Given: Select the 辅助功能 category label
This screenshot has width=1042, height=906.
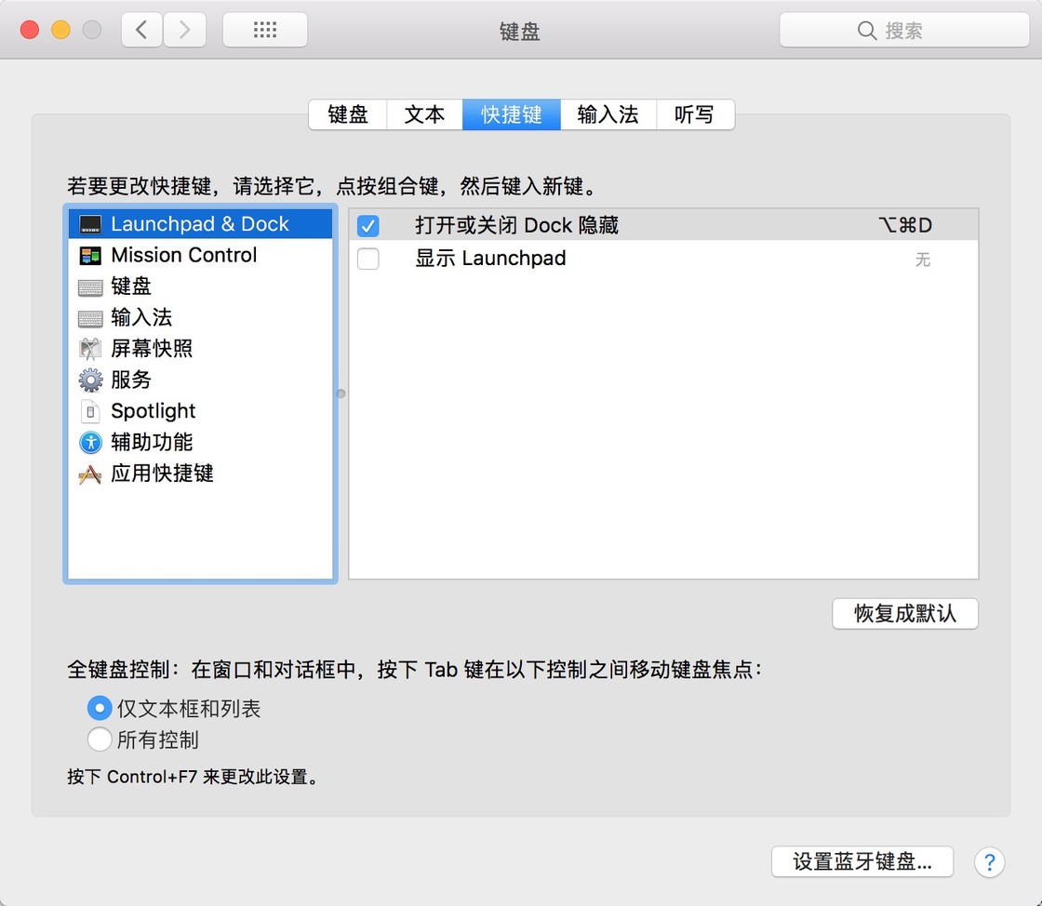Looking at the screenshot, I should tap(152, 443).
